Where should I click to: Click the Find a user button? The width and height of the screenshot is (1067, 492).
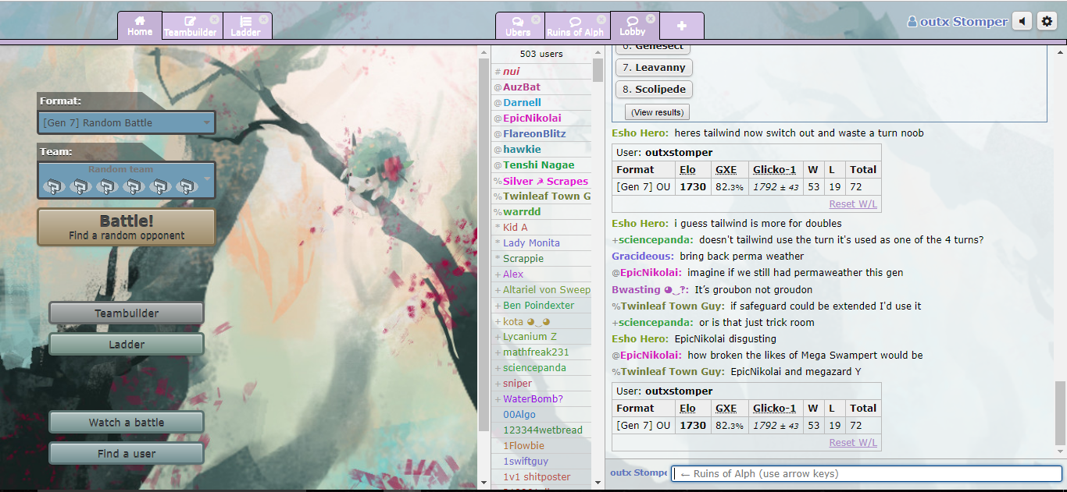click(127, 454)
